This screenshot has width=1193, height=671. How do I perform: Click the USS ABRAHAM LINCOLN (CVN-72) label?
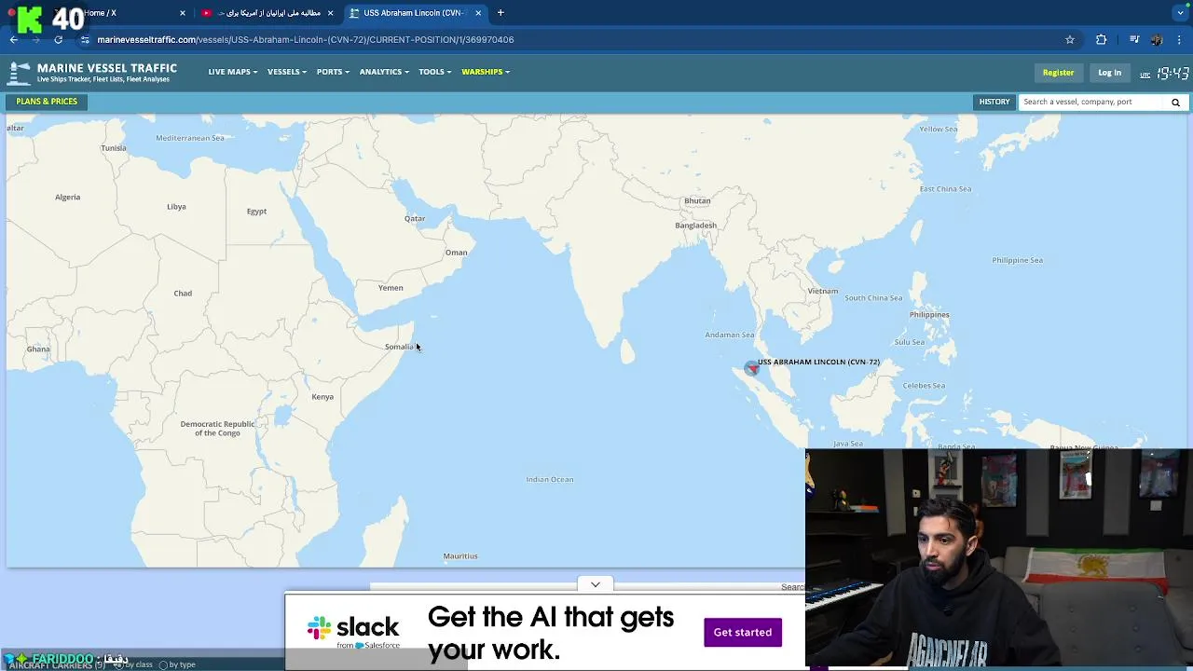(818, 362)
